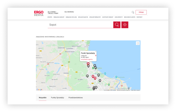Viewport: 176px width, 112px height.
Task: Click the ERGO Hestia logo
Action: [39, 13]
